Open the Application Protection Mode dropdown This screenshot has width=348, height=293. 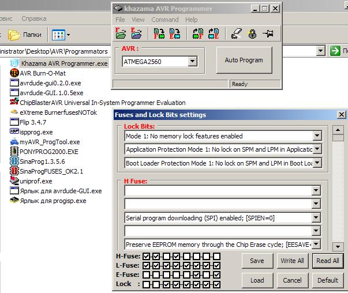(317, 149)
